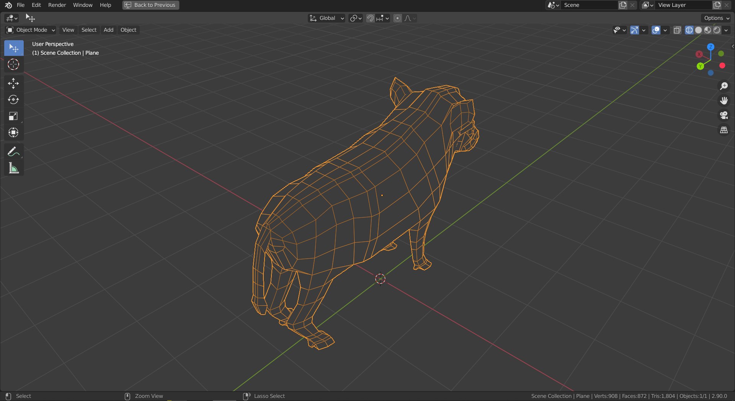This screenshot has width=735, height=401.
Task: Click new View Layer duplicate icon
Action: [x=717, y=5]
